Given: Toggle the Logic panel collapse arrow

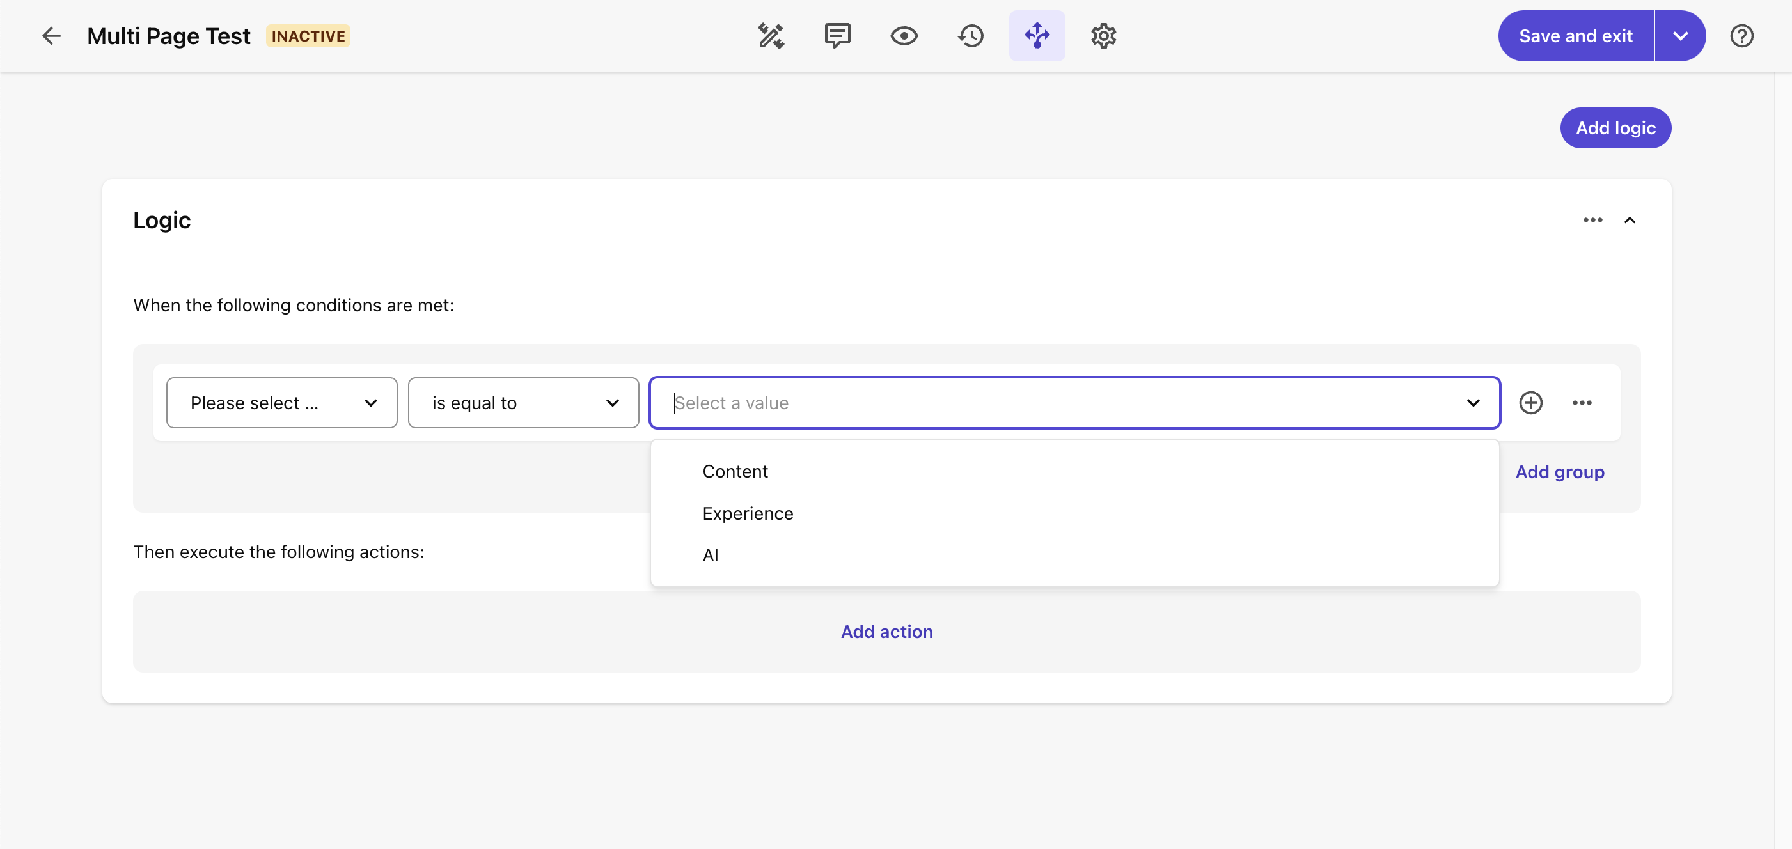Looking at the screenshot, I should (1632, 219).
